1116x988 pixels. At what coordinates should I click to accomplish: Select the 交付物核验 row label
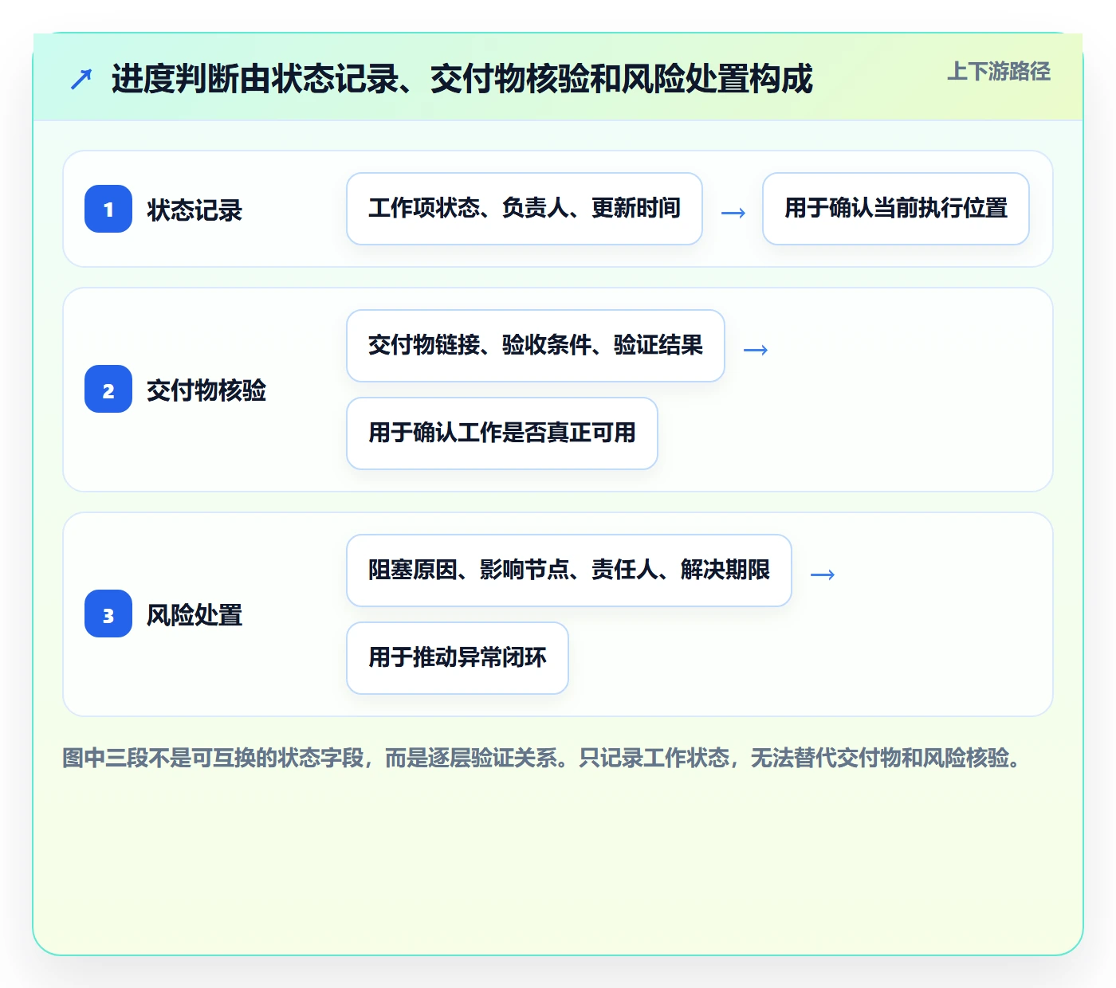tap(206, 390)
